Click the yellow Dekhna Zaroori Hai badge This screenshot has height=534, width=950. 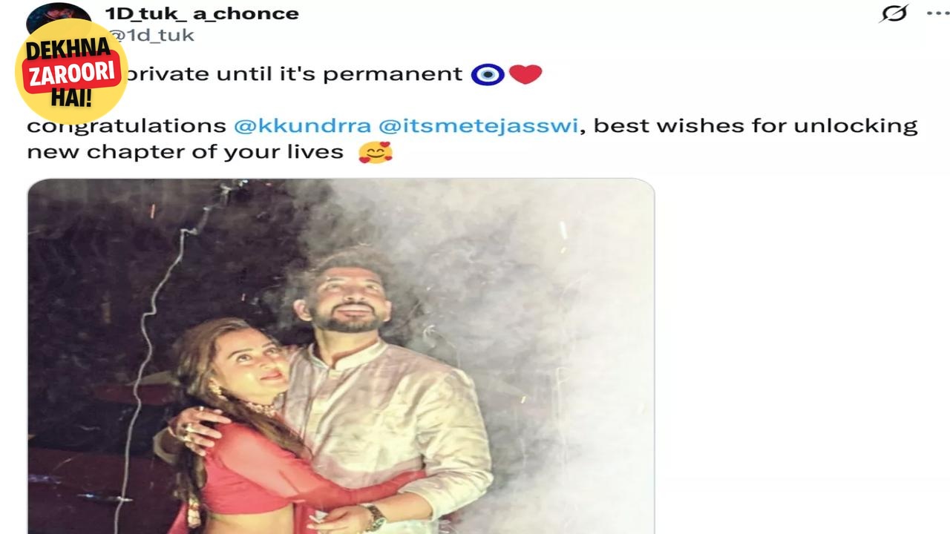71,72
